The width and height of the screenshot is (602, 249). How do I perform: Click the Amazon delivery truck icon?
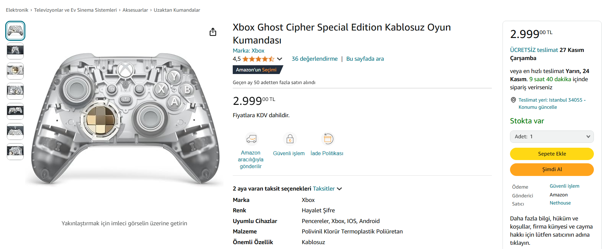tap(251, 139)
